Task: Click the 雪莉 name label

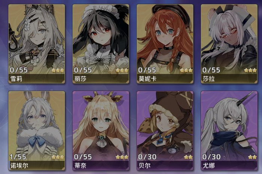Action: pos(16,79)
